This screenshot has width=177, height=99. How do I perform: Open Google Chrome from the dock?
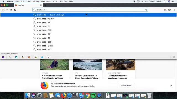click(87, 95)
